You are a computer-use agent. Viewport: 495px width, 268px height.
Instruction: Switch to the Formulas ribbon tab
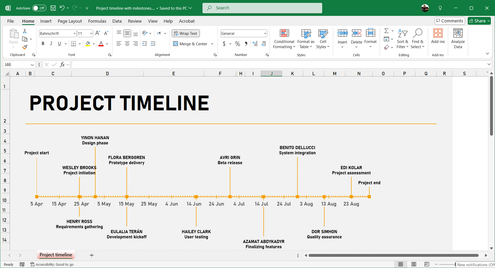pyautogui.click(x=97, y=21)
